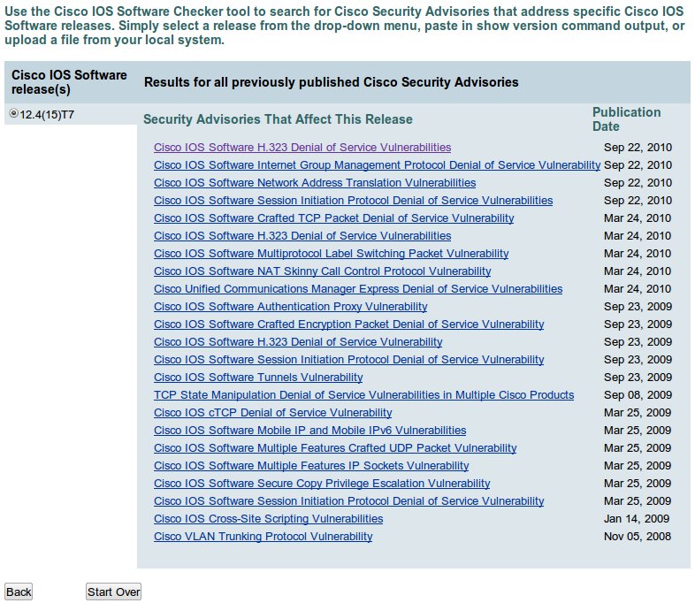Open the H.323 Denial of Service Vulnerability from Sep 23, 2009

click(x=298, y=342)
